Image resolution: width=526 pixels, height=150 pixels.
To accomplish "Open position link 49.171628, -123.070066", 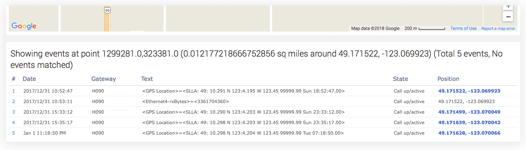I will [x=469, y=133].
